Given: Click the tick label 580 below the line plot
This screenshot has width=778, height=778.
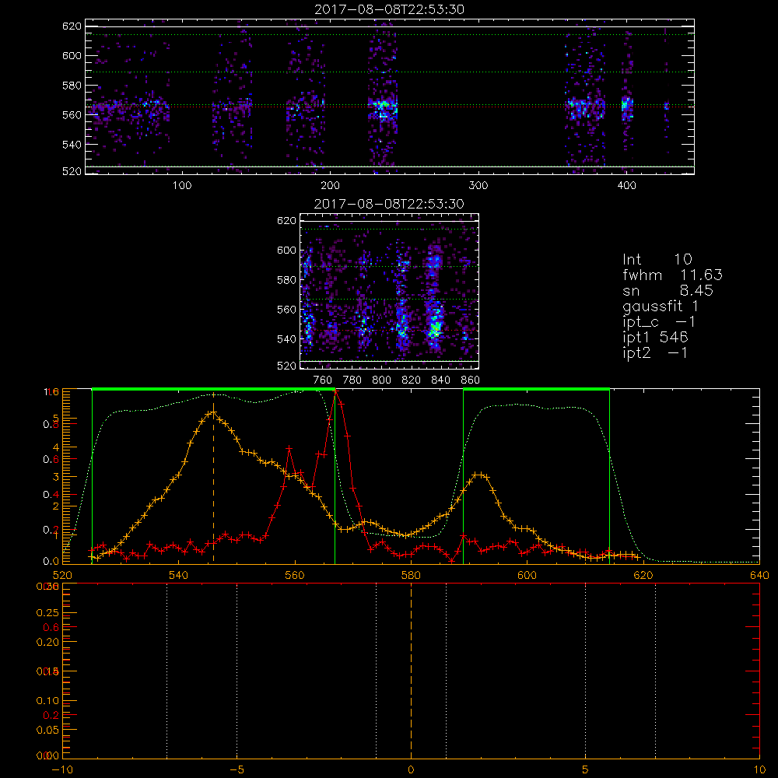Looking at the screenshot, I should [411, 575].
